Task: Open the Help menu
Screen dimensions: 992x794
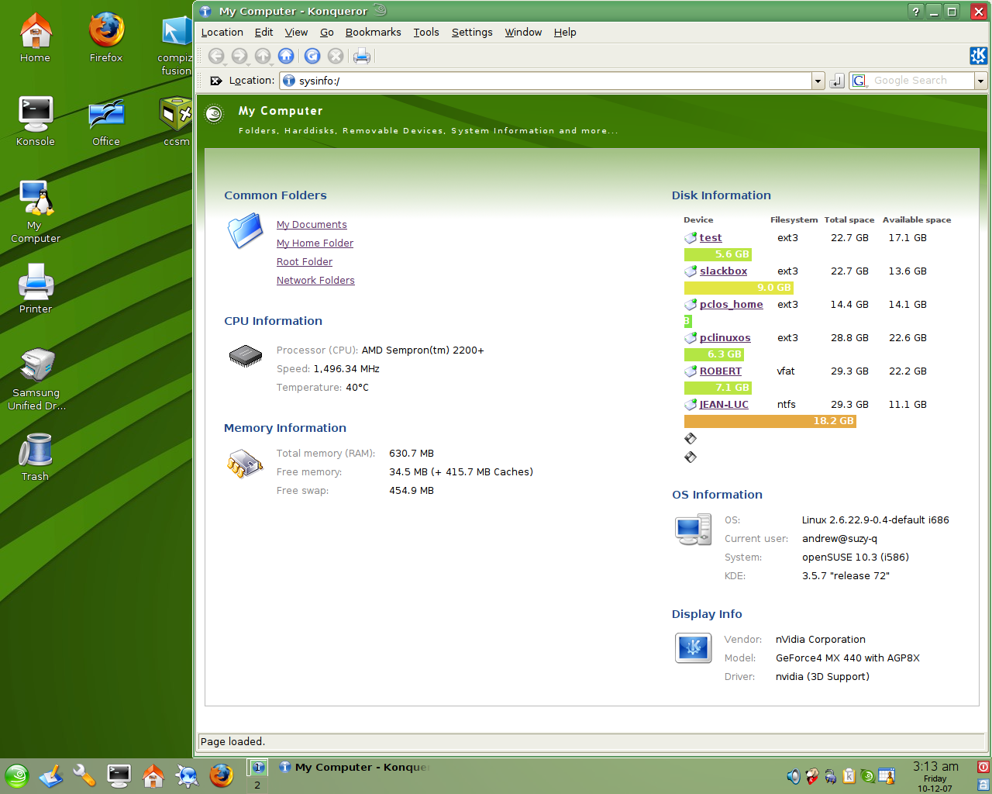Action: tap(565, 32)
